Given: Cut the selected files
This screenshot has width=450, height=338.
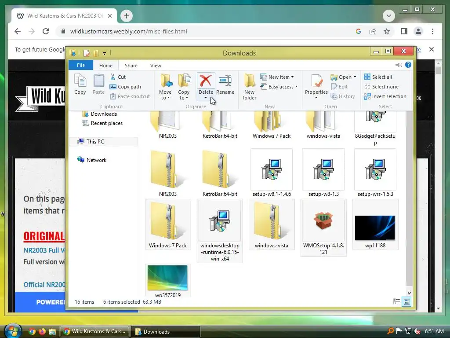Looking at the screenshot, I should point(118,77).
